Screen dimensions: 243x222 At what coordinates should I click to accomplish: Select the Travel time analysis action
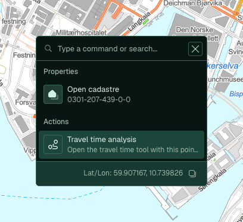click(121, 144)
